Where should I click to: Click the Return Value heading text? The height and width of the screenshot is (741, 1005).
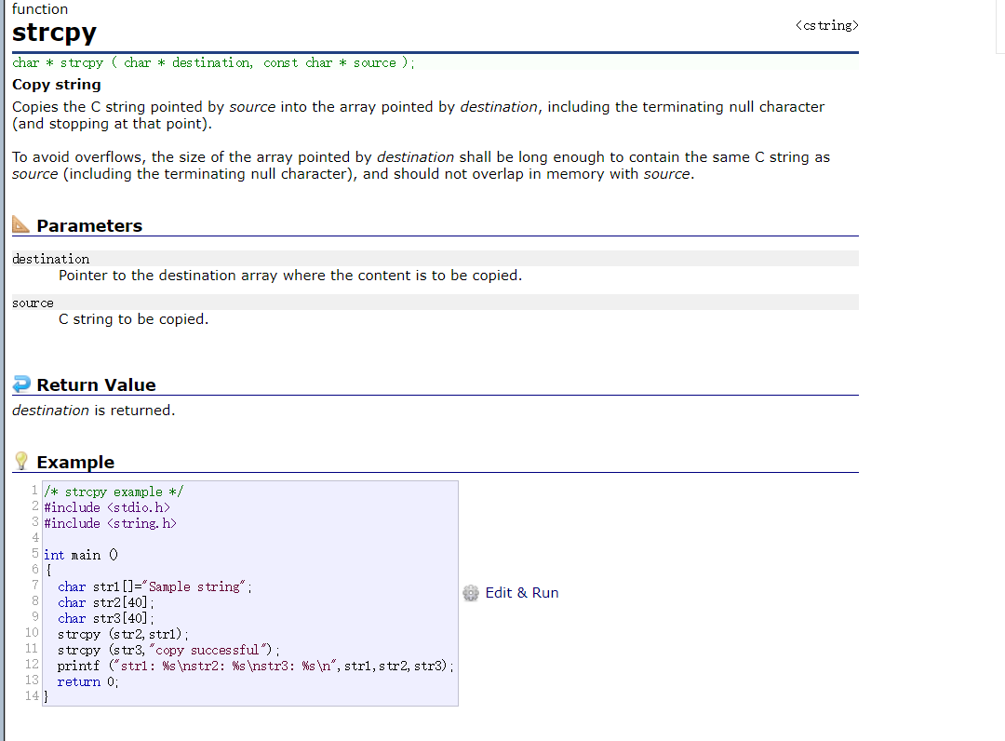(96, 384)
